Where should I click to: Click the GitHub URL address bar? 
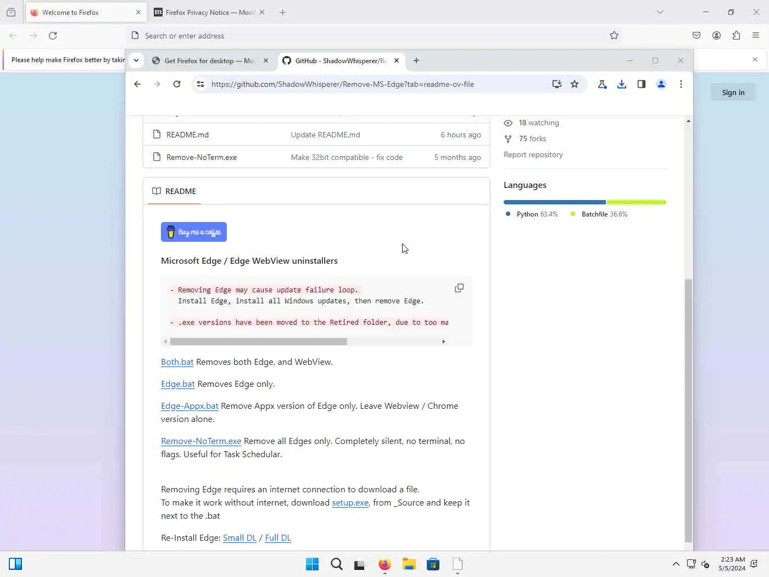pyautogui.click(x=343, y=84)
